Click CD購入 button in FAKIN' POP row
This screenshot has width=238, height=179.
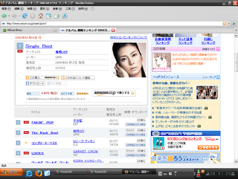coord(141,120)
